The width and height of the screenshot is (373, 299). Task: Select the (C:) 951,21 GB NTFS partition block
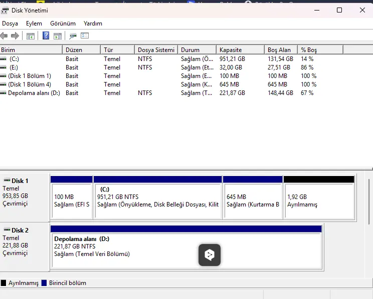(x=158, y=197)
